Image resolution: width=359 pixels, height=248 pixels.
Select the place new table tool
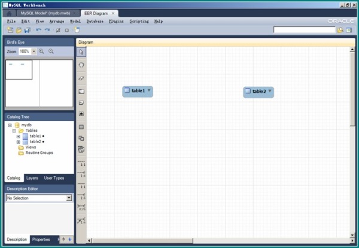point(81,127)
